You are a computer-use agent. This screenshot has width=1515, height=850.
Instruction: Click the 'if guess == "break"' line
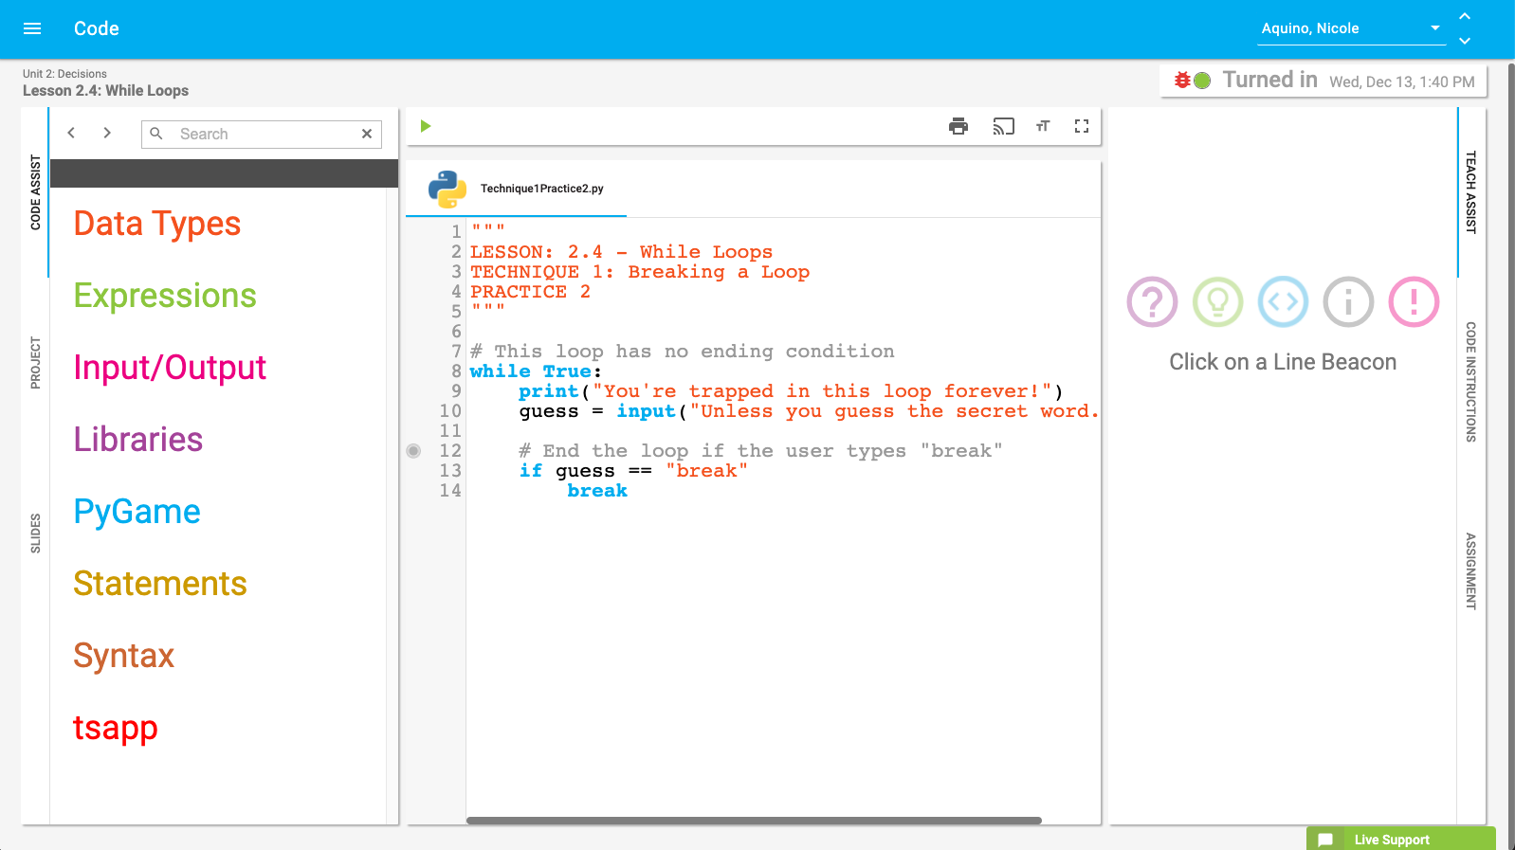[x=633, y=471]
